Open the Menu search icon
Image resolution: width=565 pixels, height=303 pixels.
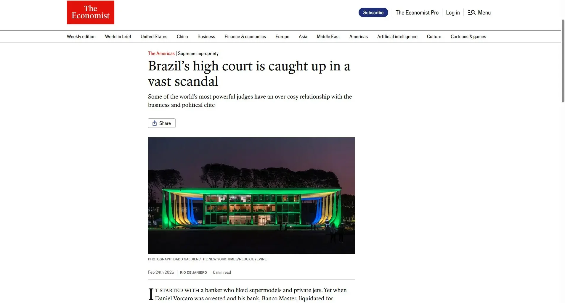(472, 12)
